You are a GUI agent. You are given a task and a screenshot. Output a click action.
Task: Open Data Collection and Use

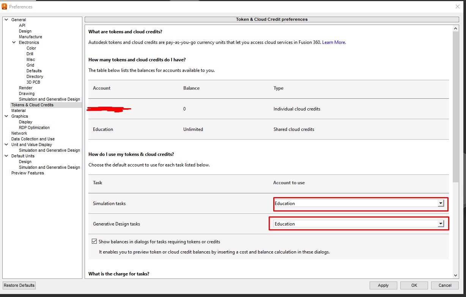(x=33, y=139)
